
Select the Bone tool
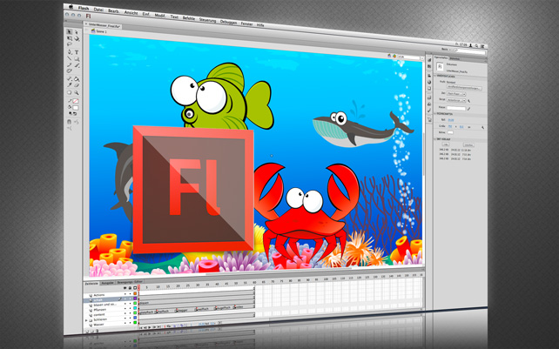(69, 78)
